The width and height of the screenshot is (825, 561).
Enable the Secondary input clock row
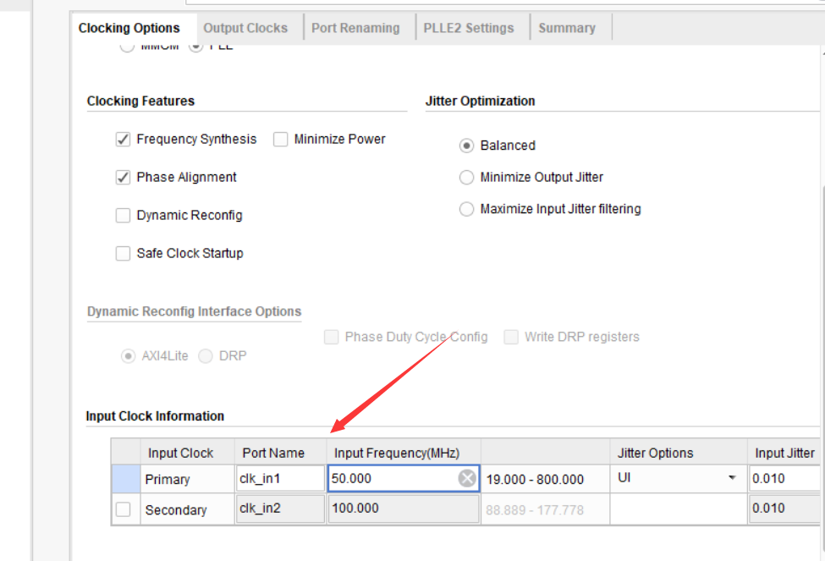point(124,509)
